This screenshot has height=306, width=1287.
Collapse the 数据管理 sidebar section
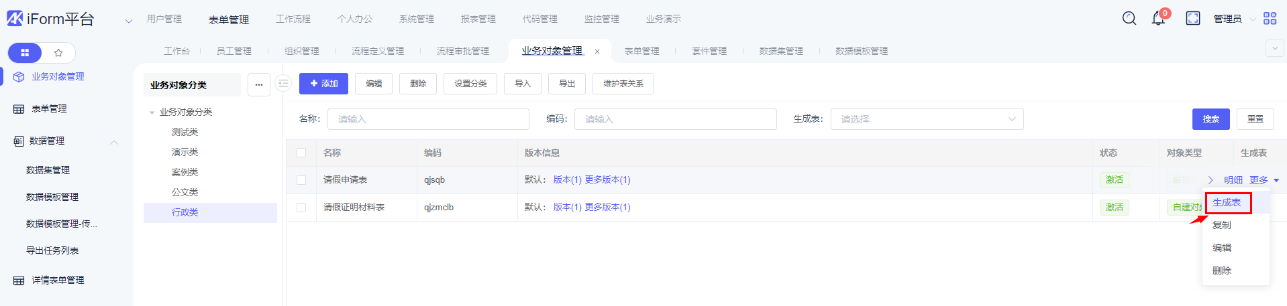[x=114, y=141]
